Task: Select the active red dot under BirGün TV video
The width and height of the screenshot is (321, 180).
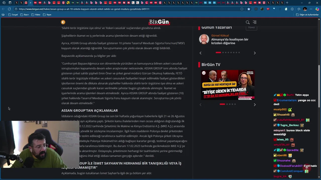Action: [222, 104]
